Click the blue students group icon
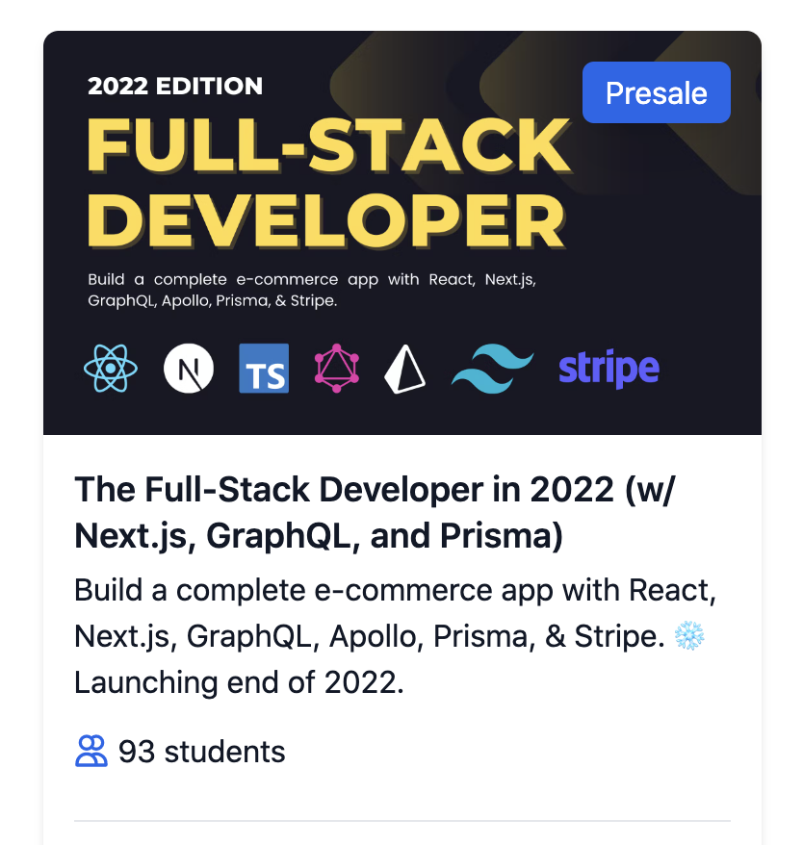Image resolution: width=803 pixels, height=845 pixels. click(x=91, y=752)
